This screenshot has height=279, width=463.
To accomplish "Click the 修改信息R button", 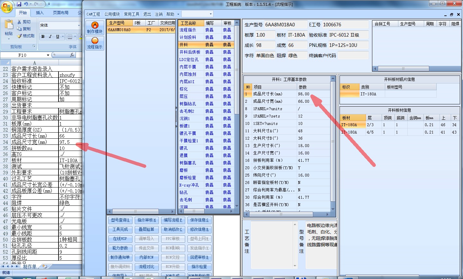I will coord(199,230).
